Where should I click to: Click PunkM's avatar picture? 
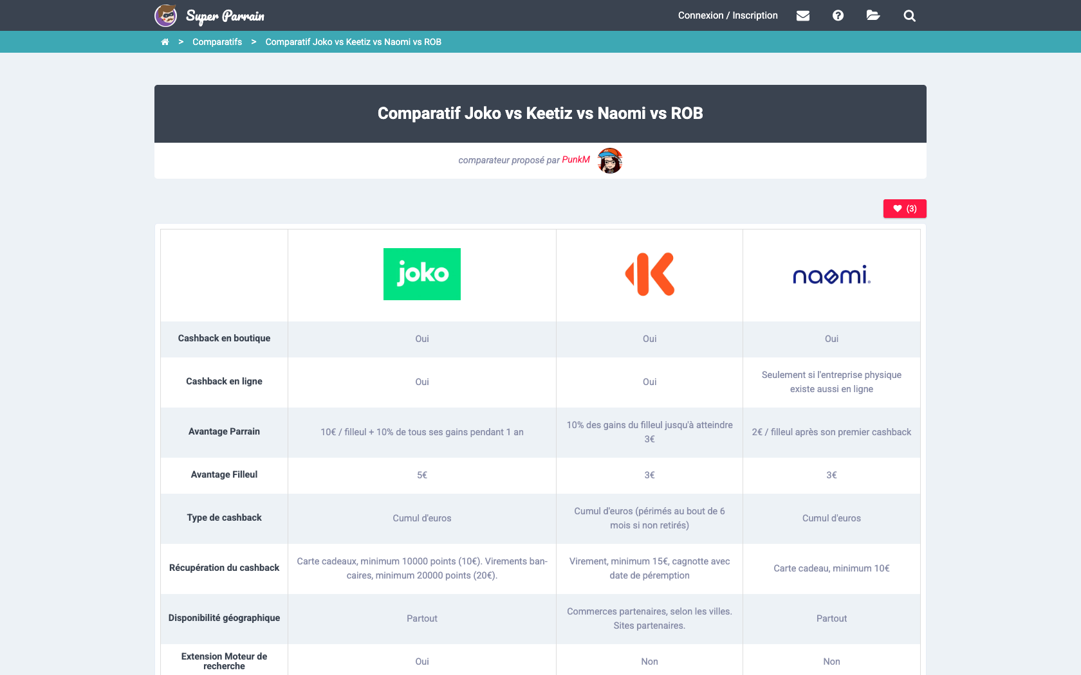[610, 161]
